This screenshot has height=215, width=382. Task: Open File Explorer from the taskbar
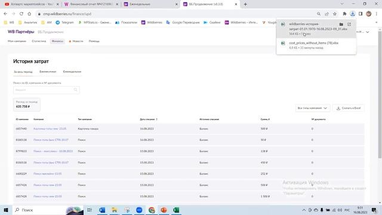(114, 210)
